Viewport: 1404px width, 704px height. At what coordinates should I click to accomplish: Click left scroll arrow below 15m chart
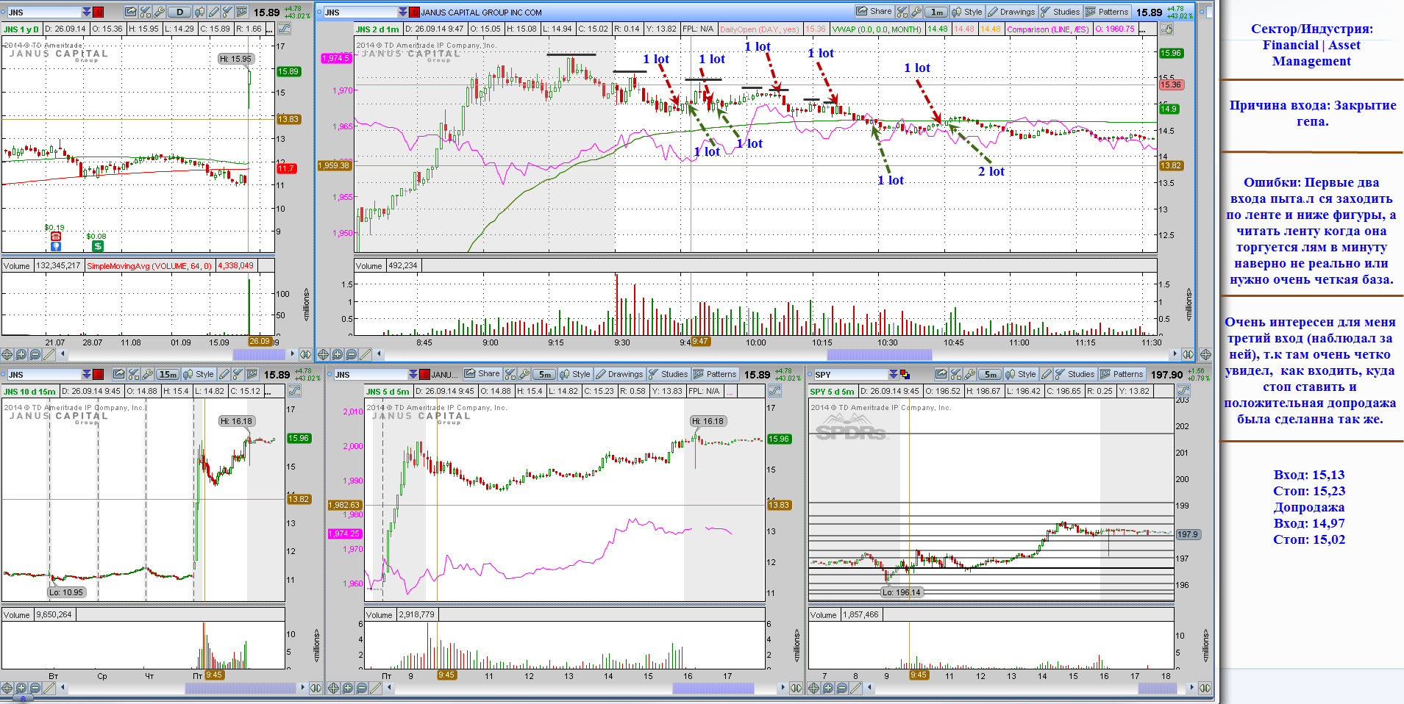click(x=63, y=688)
